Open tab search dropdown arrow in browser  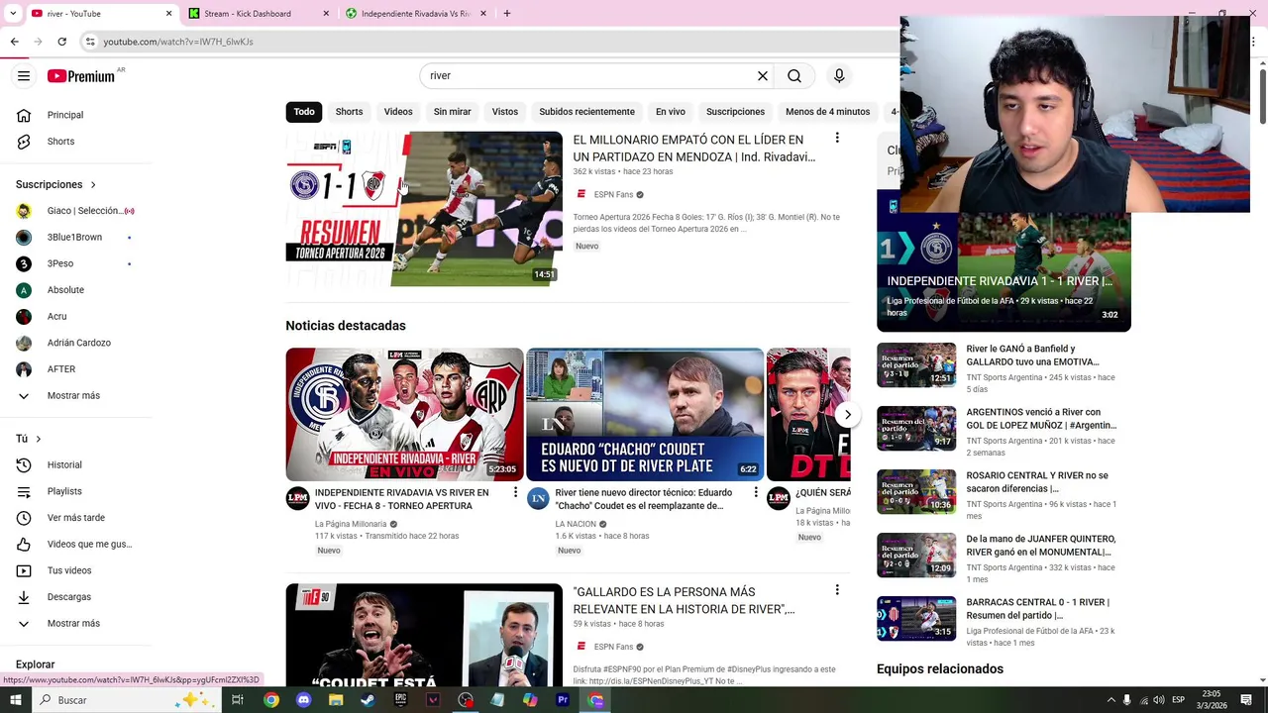click(x=13, y=14)
